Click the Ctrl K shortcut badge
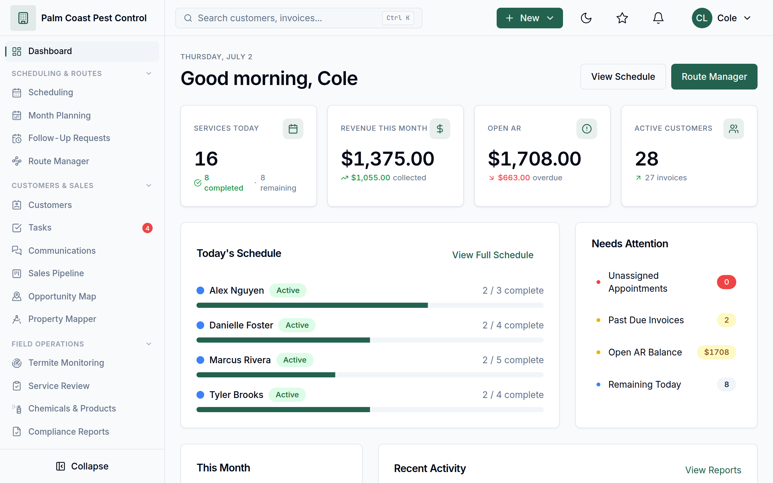This screenshot has width=773, height=483. [398, 18]
